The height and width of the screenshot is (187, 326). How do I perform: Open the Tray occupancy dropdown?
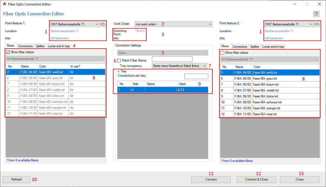[180, 66]
